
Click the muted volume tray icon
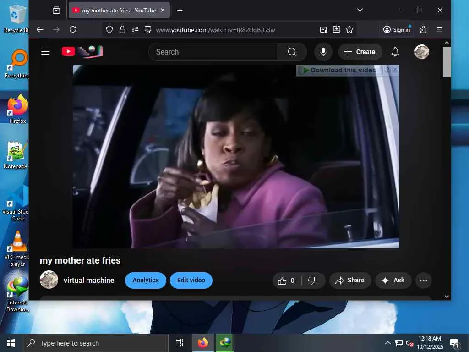(x=409, y=343)
